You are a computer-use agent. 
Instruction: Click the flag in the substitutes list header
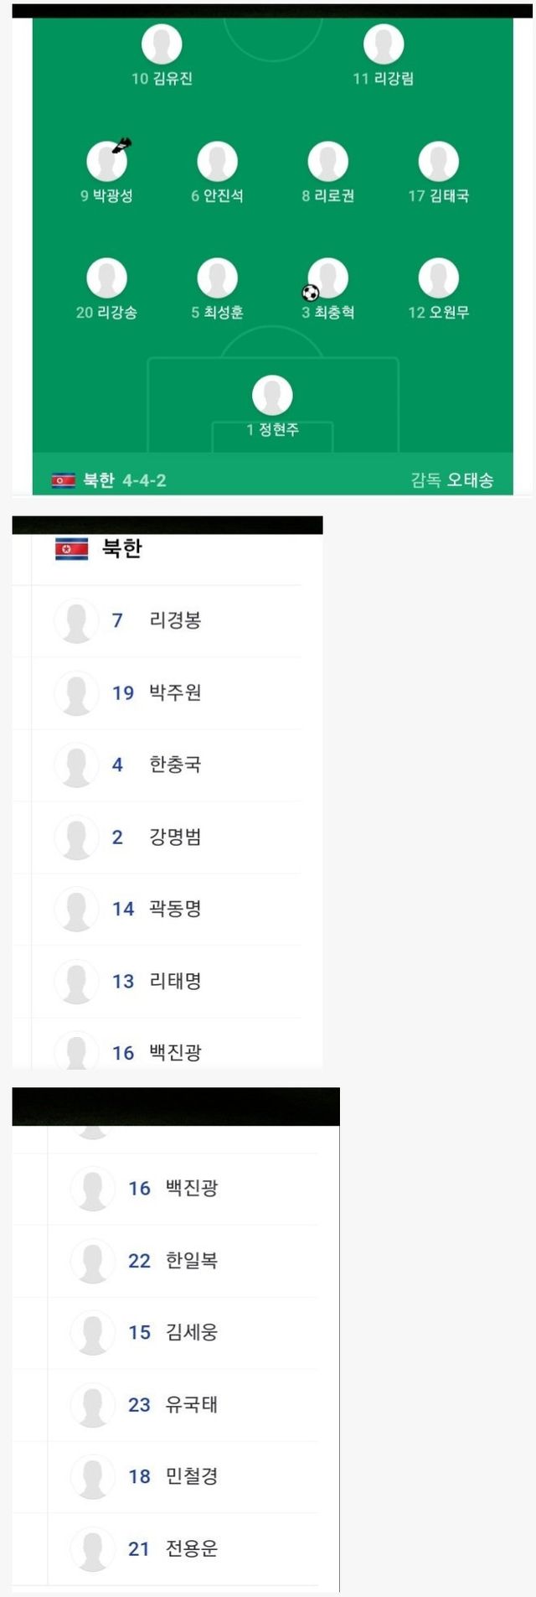coord(72,549)
